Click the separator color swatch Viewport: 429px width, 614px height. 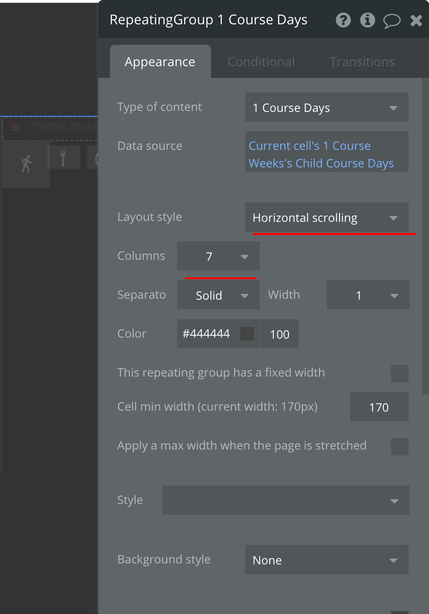(247, 334)
